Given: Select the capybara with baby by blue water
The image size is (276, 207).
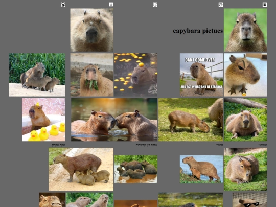Looking at the screenshot, I should click(201, 169).
